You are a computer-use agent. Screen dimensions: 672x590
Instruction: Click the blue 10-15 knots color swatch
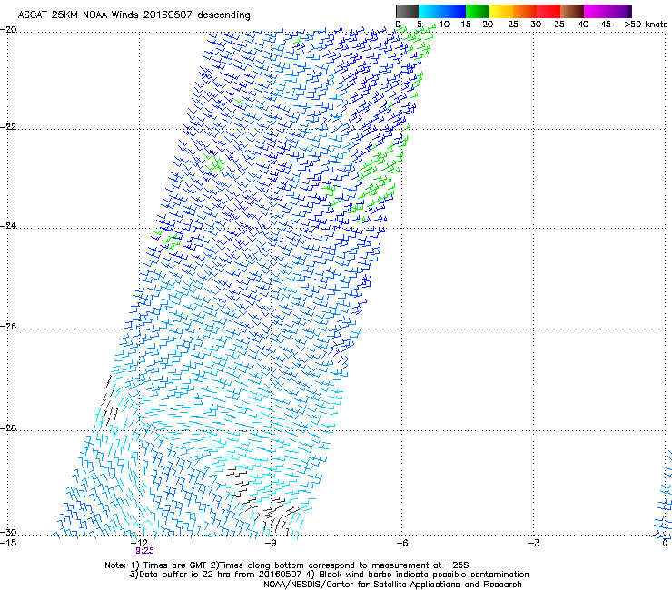point(454,11)
